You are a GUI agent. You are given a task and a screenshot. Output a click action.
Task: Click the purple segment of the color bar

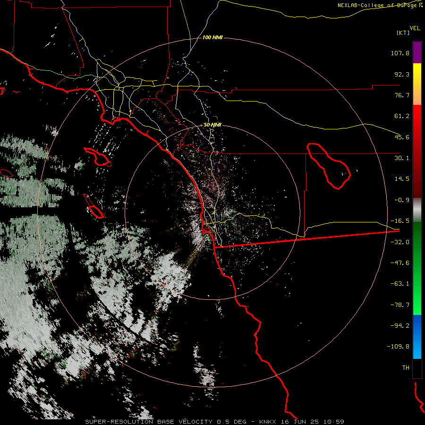(417, 52)
